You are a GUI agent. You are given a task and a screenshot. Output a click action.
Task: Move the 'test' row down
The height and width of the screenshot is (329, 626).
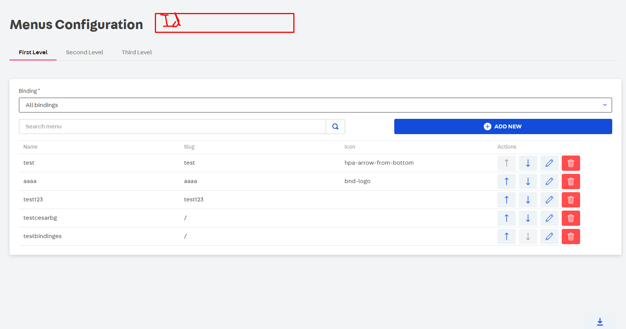coord(528,163)
